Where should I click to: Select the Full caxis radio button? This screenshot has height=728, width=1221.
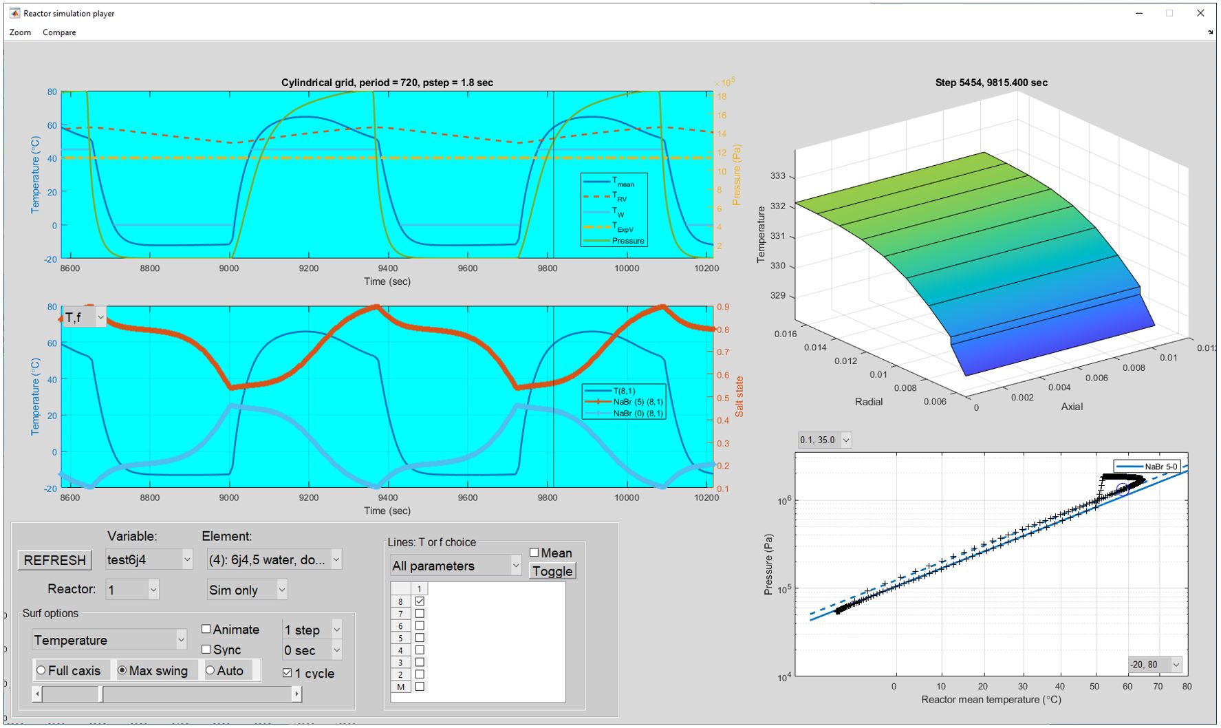point(41,670)
